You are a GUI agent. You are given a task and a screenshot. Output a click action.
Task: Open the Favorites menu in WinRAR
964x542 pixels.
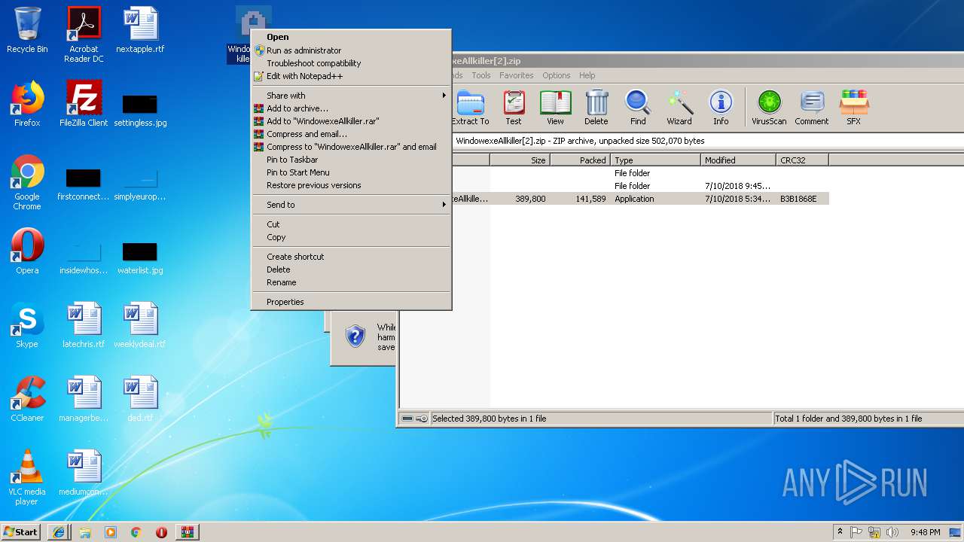pos(516,75)
